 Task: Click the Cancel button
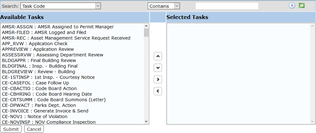[34, 129]
